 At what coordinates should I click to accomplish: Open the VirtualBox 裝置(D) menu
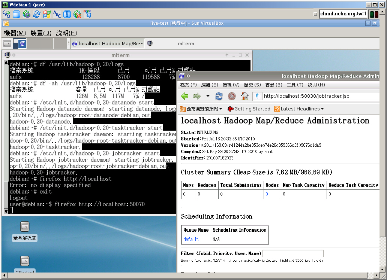pos(41,33)
